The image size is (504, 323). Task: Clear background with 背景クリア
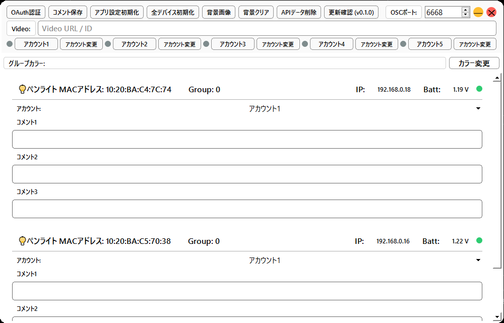(x=256, y=13)
